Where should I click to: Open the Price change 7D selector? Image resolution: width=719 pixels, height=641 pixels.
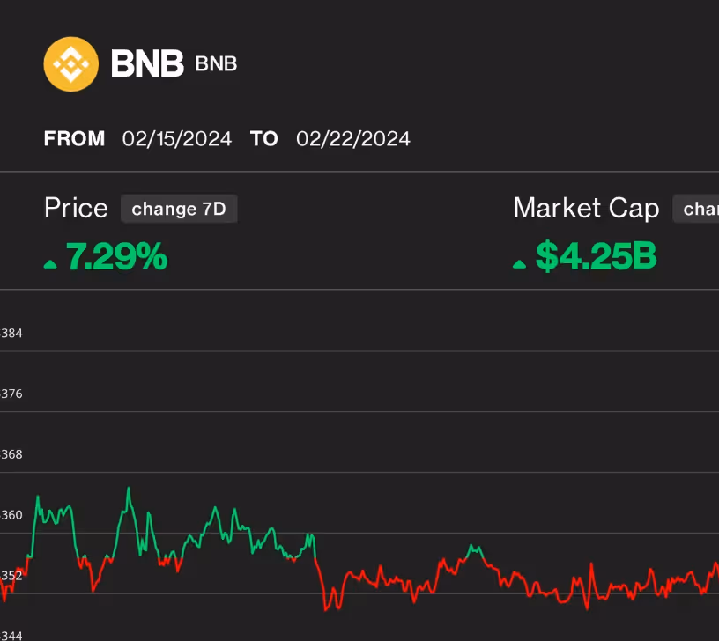pos(179,209)
